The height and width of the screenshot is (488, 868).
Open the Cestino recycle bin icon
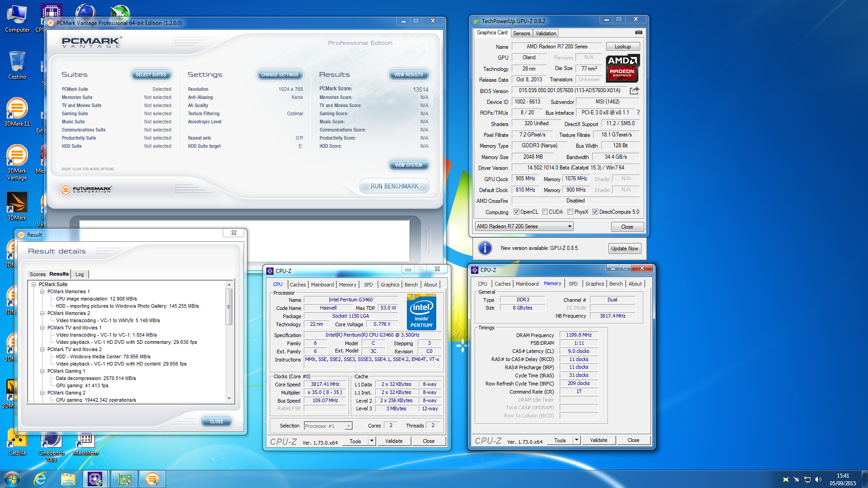tap(17, 65)
